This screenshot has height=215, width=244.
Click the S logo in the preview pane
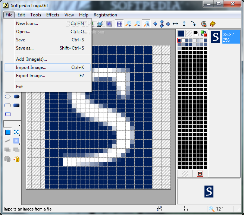(209, 192)
